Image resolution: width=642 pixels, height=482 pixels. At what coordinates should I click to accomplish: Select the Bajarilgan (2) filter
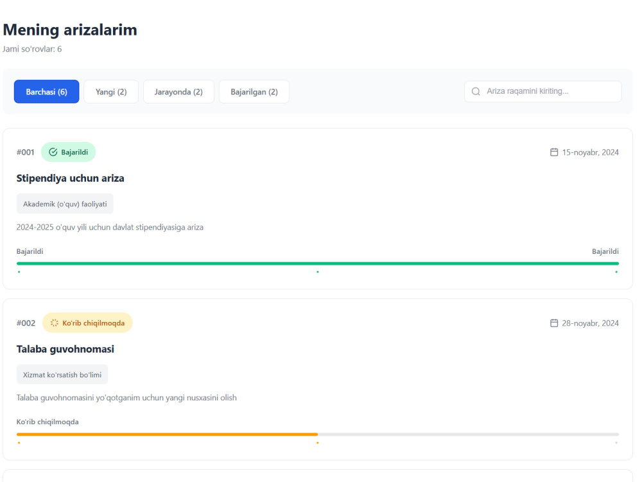254,91
